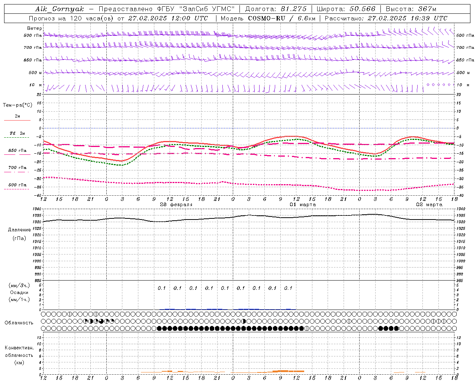
Task: Click the '700 гПа' temperature legend entry
Action: (x=17, y=167)
